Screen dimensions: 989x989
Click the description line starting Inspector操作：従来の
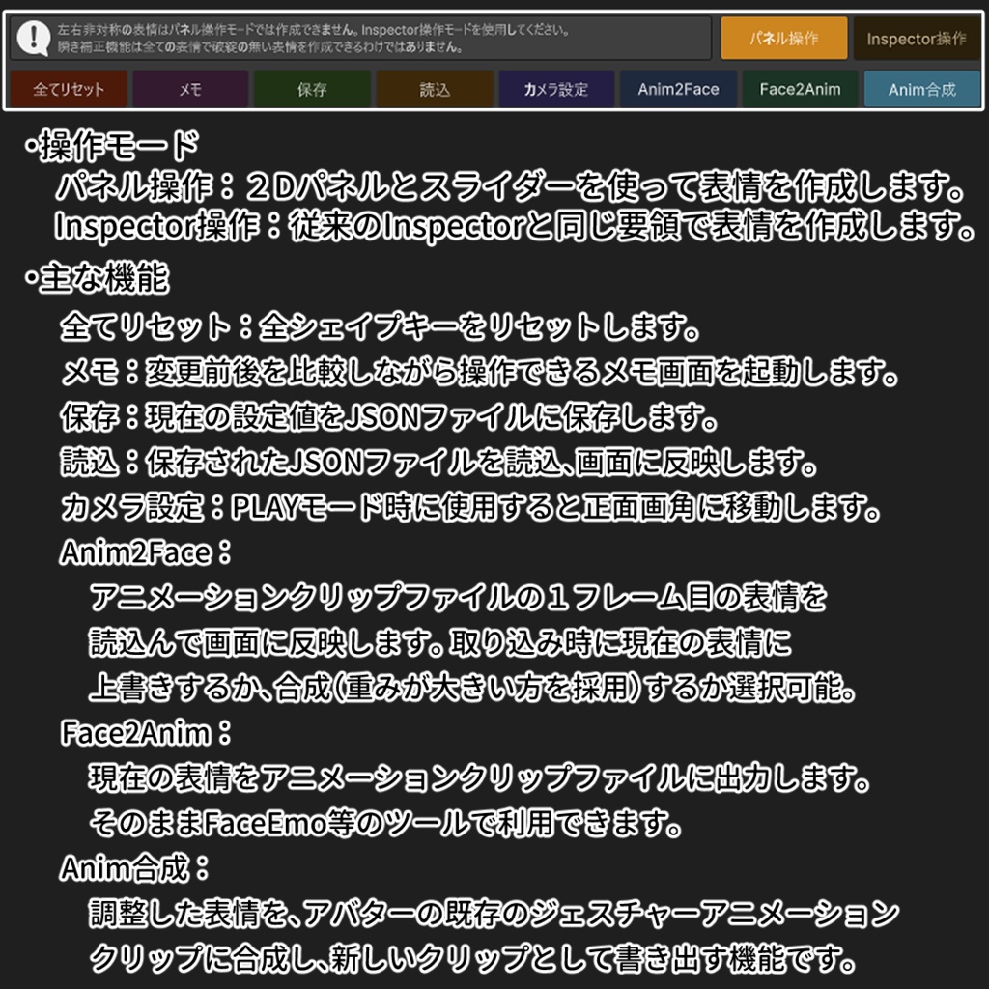[514, 226]
